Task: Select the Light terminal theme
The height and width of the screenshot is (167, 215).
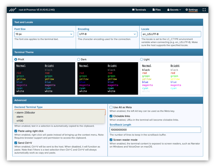Action: click(142, 59)
